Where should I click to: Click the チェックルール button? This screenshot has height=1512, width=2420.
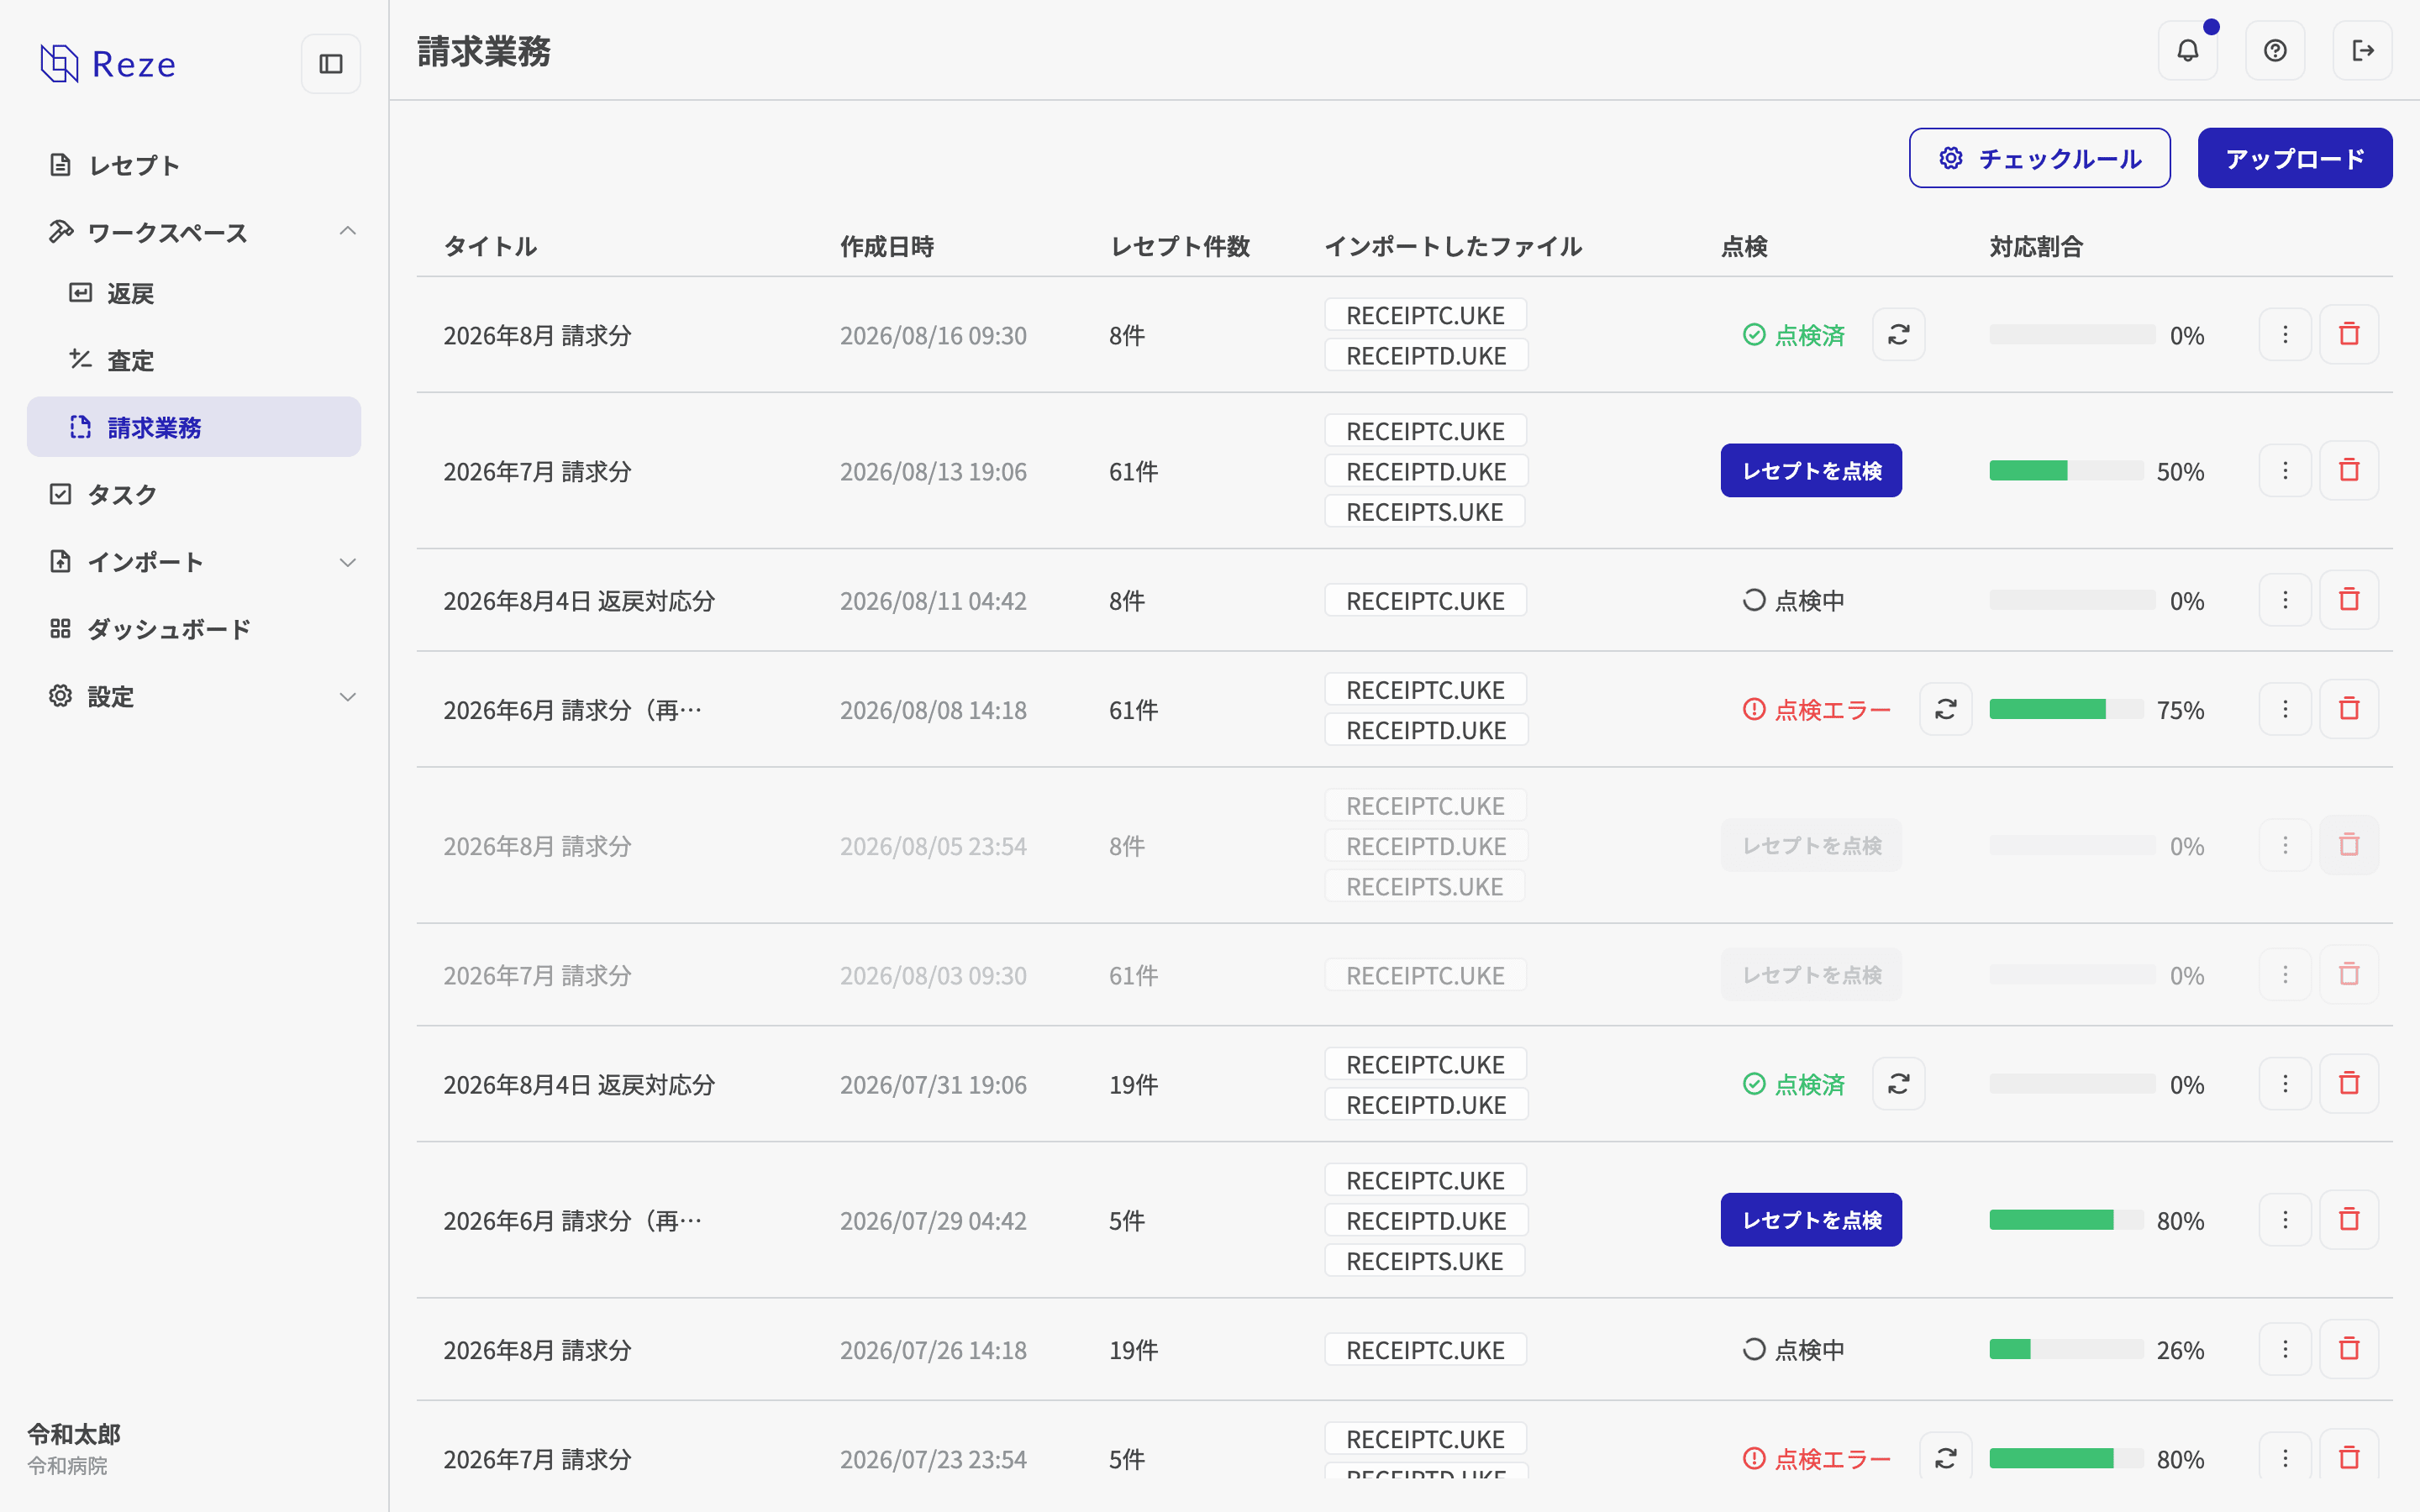[2039, 158]
